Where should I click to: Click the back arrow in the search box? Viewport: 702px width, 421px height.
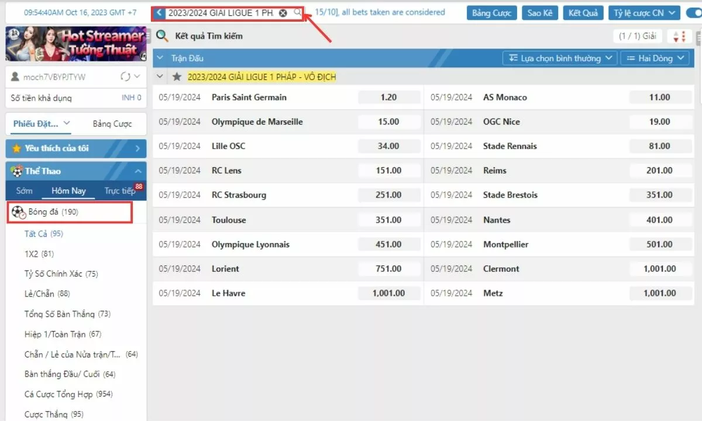(159, 13)
